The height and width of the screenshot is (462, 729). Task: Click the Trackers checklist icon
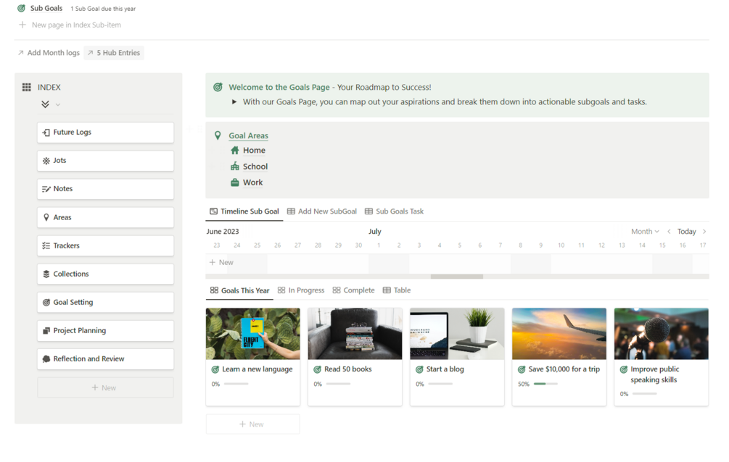pyautogui.click(x=46, y=245)
